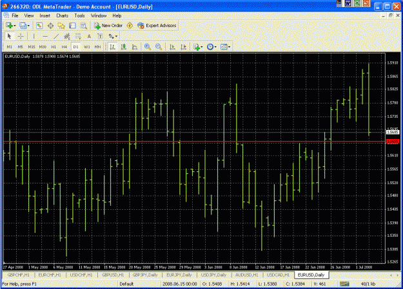The height and width of the screenshot is (289, 403).
Task: Open the File menu
Action: 15,15
